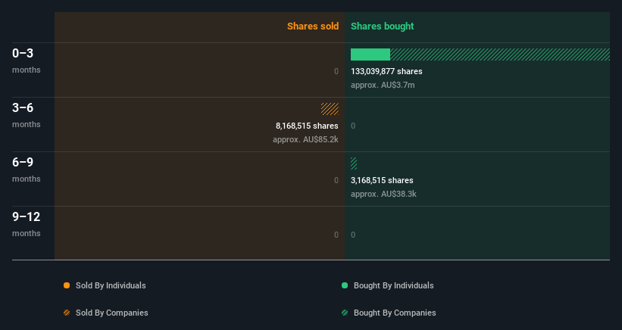Toggle the Bought By Companies legend label
The image size is (622, 330).
click(x=395, y=313)
